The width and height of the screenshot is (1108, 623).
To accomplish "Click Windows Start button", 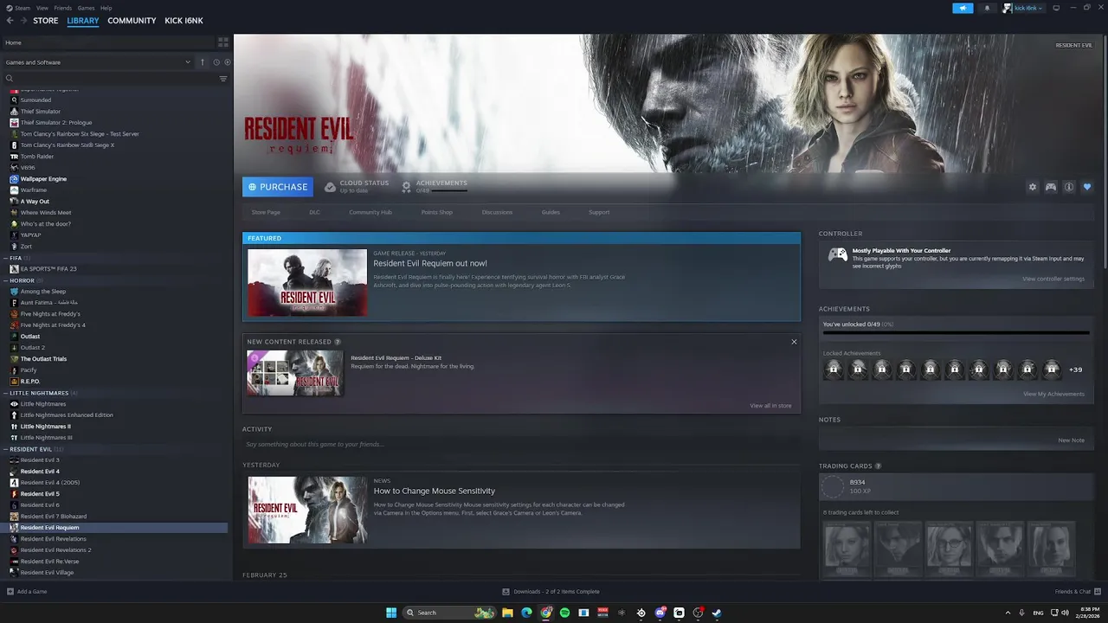I will coord(391,613).
